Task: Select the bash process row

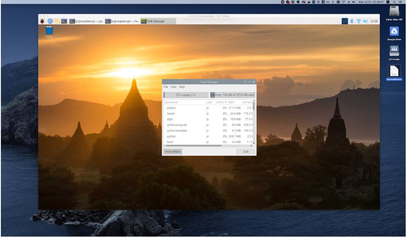Action: click(208, 142)
